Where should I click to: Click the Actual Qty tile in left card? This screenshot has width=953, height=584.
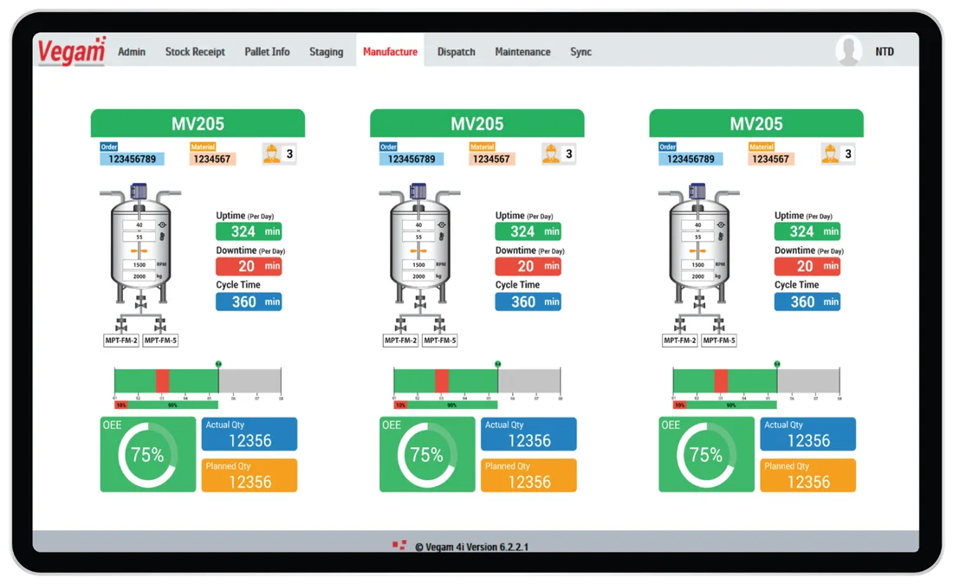click(x=250, y=434)
